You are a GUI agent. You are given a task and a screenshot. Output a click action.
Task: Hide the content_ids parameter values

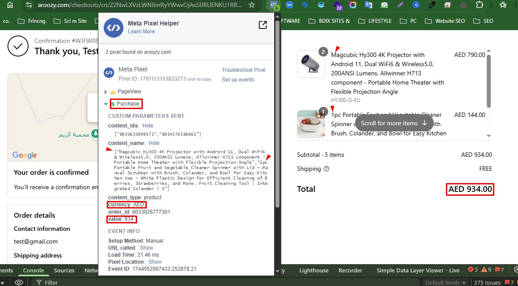pyautogui.click(x=148, y=126)
